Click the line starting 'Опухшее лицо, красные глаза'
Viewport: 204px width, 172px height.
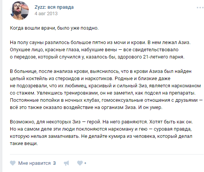click(94, 50)
